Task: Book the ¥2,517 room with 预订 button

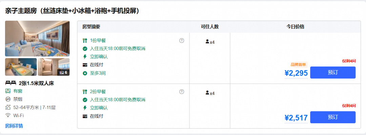Action: coord(333,117)
